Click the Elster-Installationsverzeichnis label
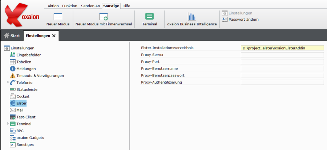 (167, 48)
